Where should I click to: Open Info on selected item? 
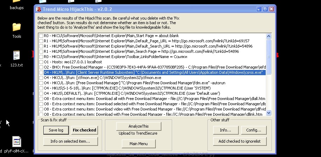(70, 141)
